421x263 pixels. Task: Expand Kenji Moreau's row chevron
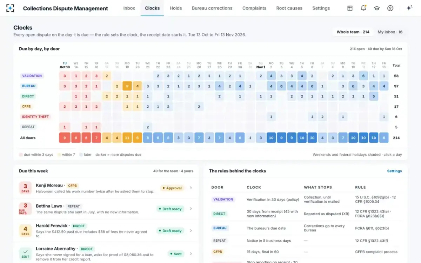191,188
